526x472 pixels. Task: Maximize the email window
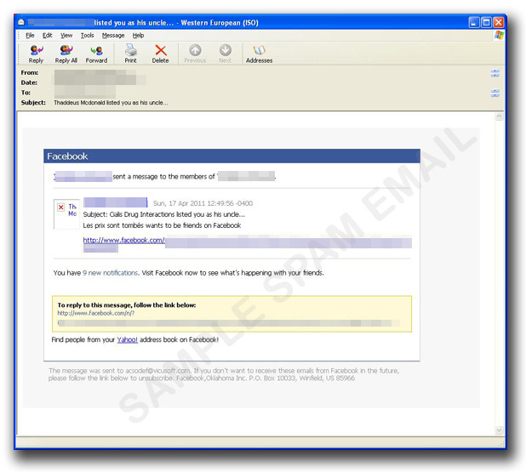(x=486, y=22)
